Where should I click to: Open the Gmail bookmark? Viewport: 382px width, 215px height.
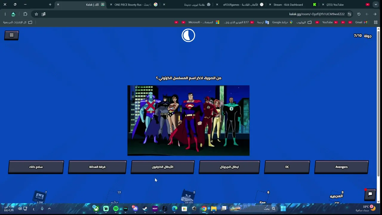(361, 22)
